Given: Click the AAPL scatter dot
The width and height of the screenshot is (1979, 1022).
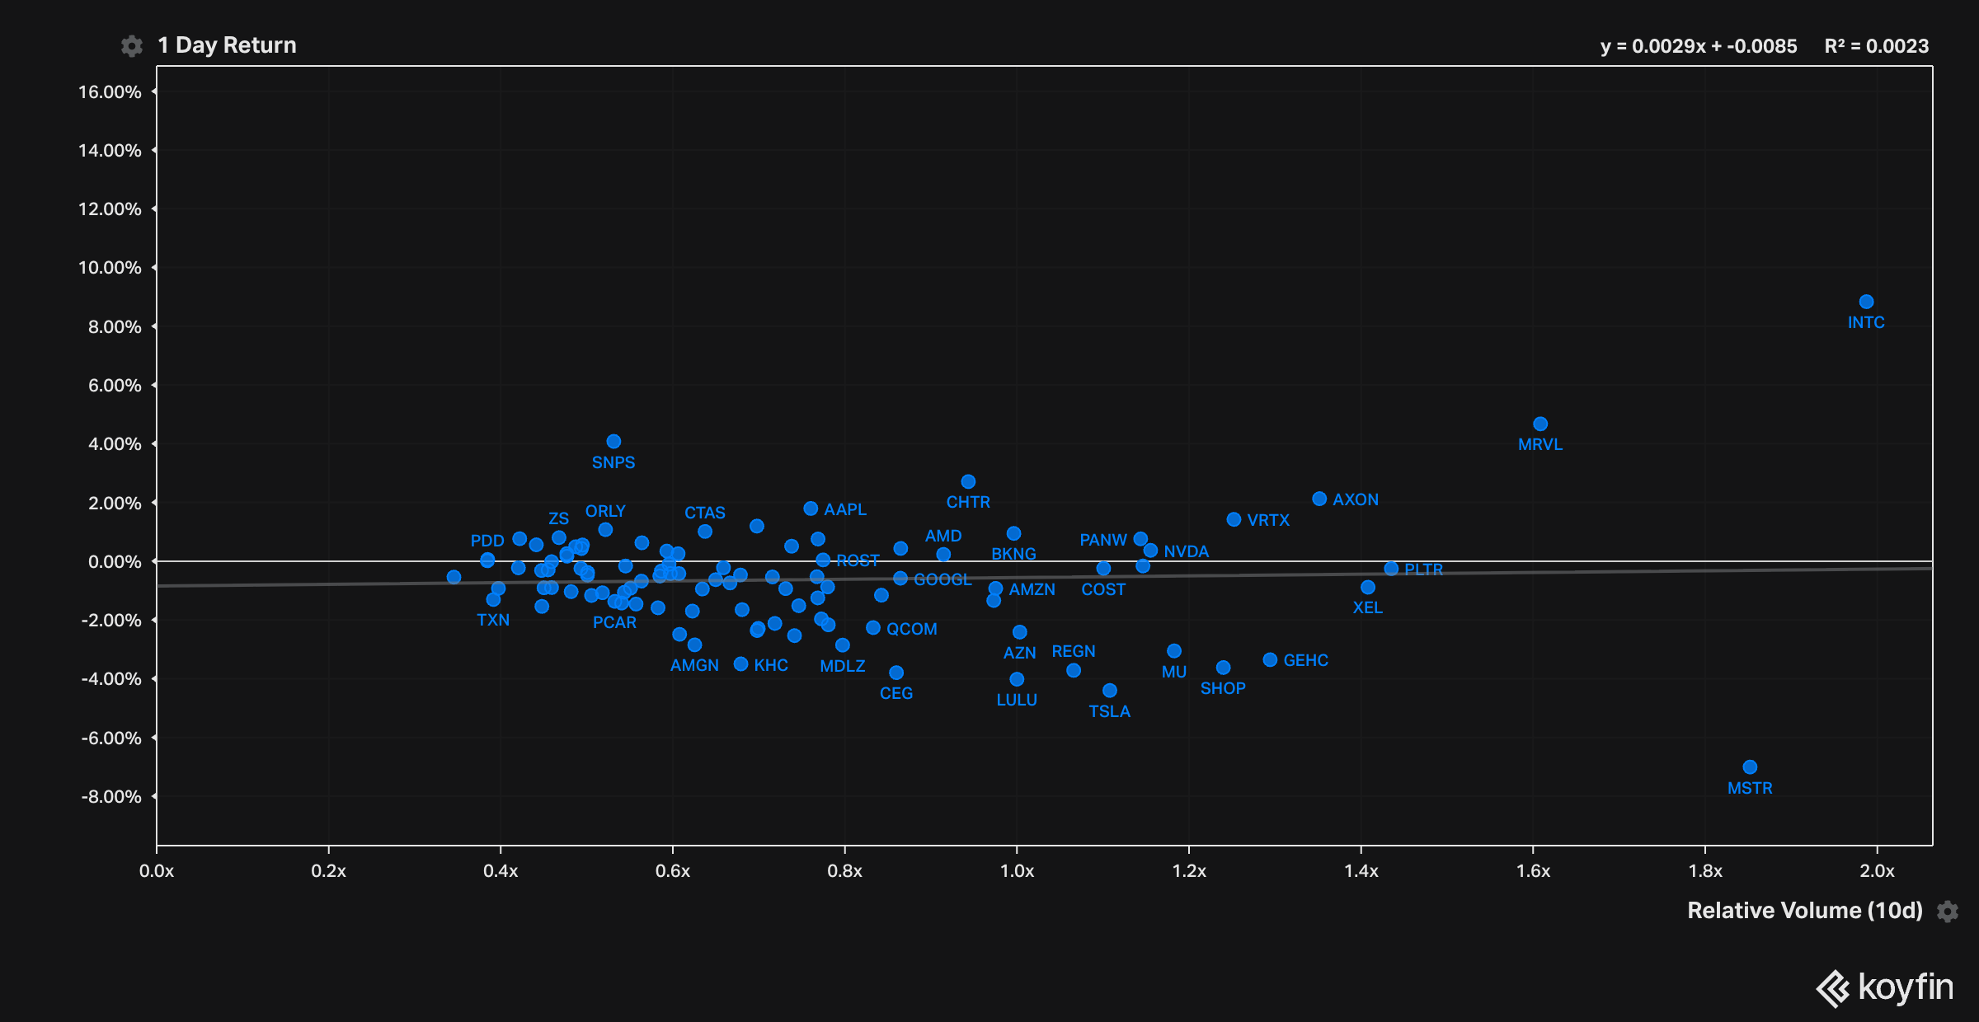Looking at the screenshot, I should pyautogui.click(x=811, y=509).
